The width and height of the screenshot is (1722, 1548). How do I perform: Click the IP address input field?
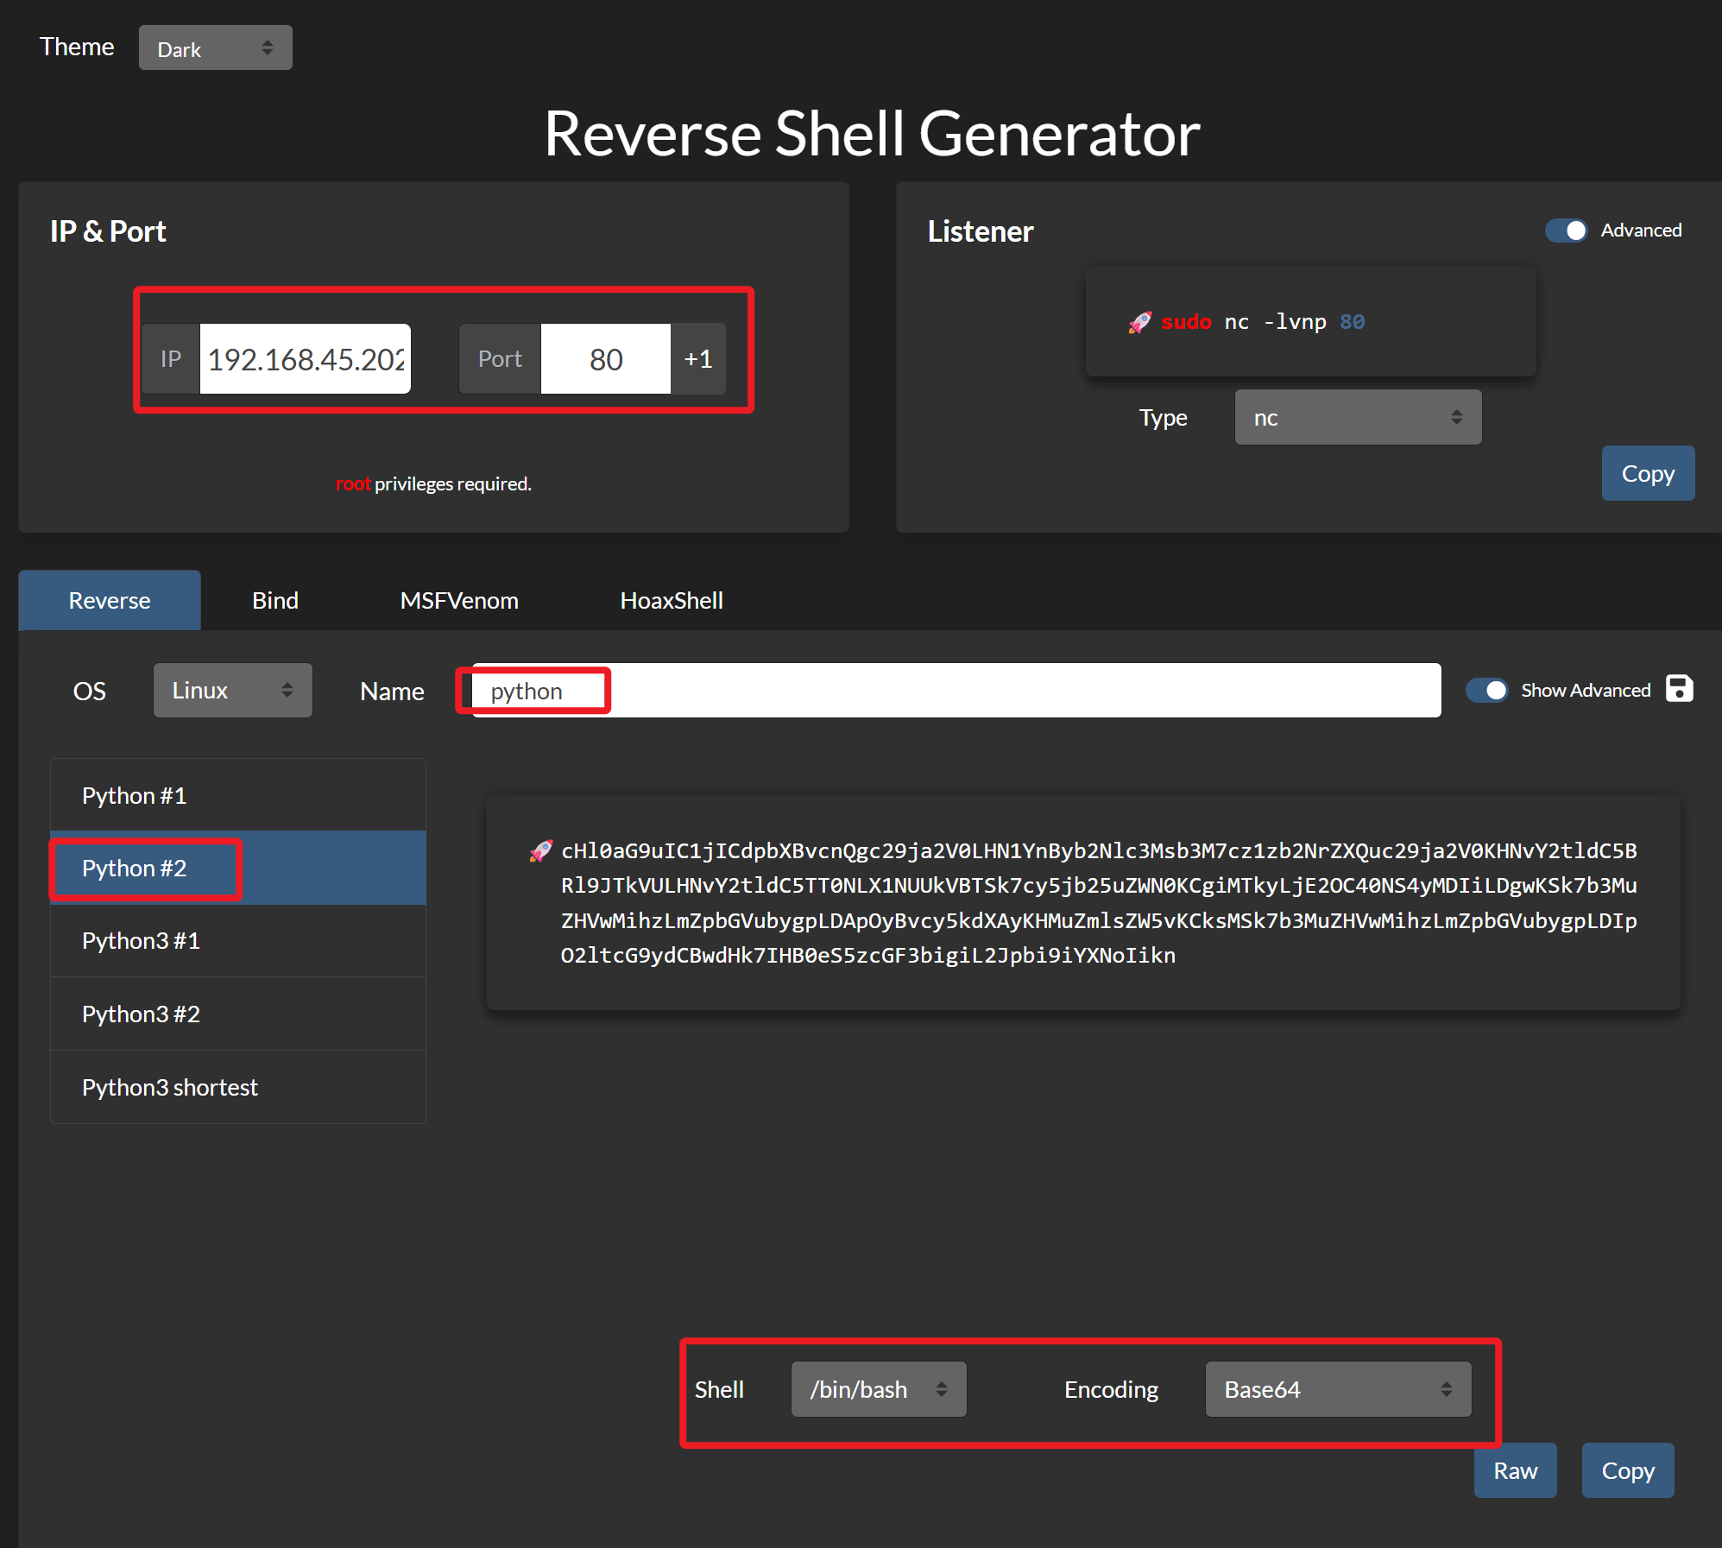[306, 359]
